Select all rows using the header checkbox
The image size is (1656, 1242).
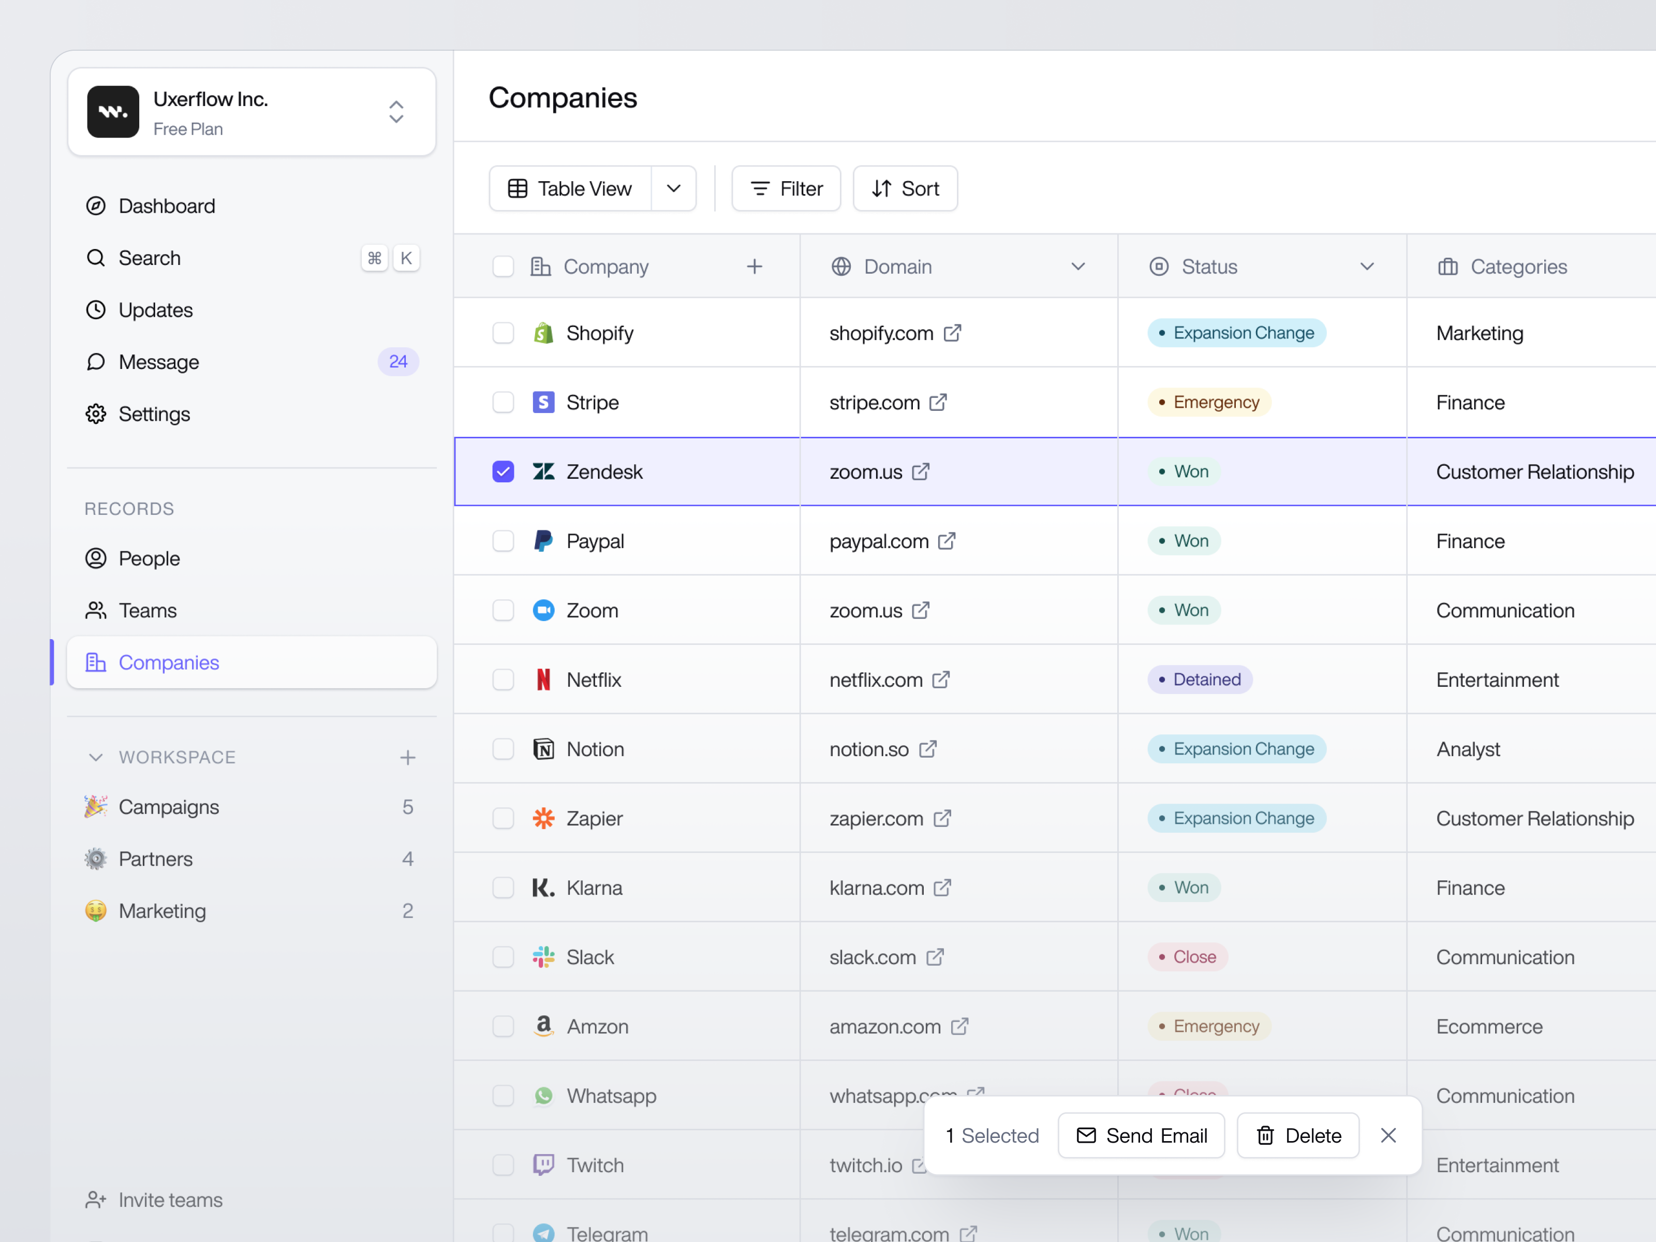503,266
